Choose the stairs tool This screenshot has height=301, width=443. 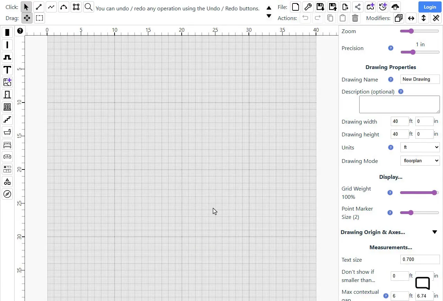(7, 119)
